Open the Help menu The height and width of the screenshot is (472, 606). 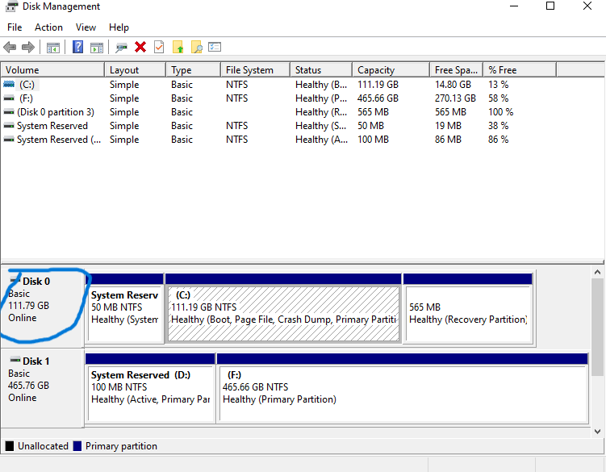click(x=119, y=27)
